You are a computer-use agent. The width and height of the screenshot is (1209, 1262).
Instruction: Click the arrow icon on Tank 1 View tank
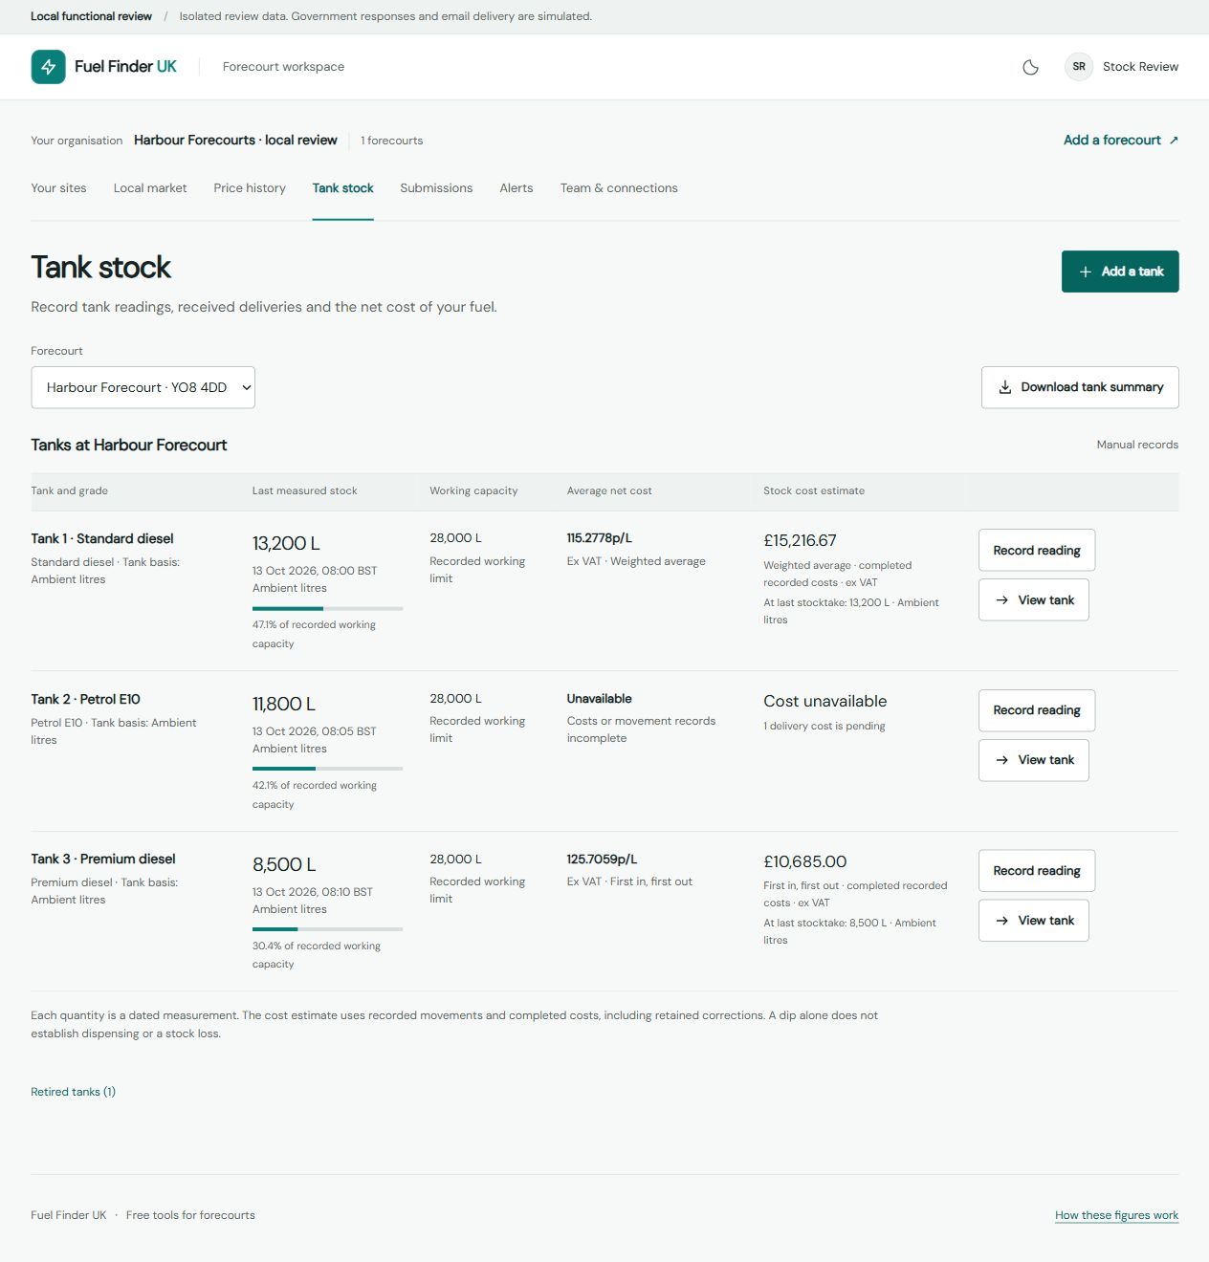tap(1002, 600)
